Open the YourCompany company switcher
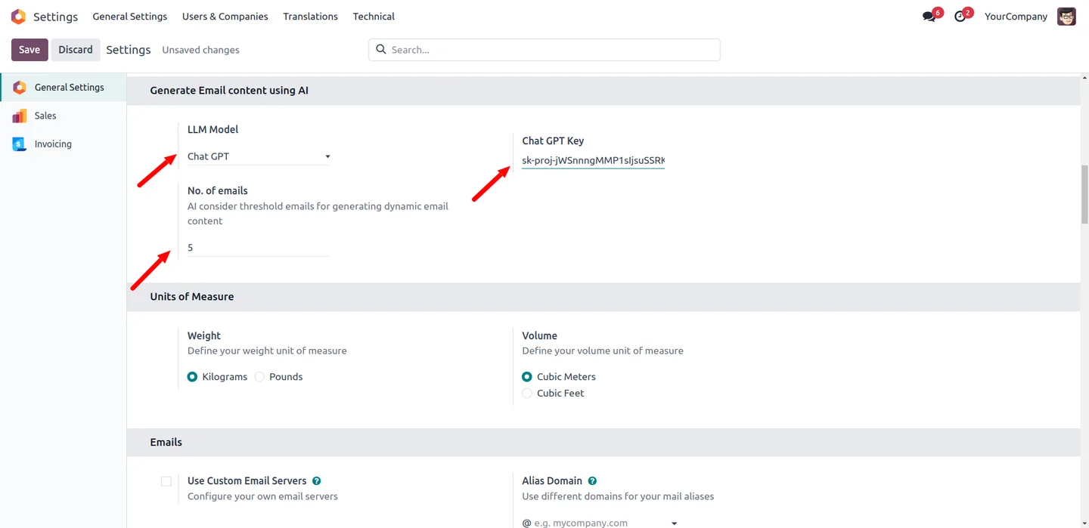This screenshot has width=1089, height=528. click(1016, 17)
